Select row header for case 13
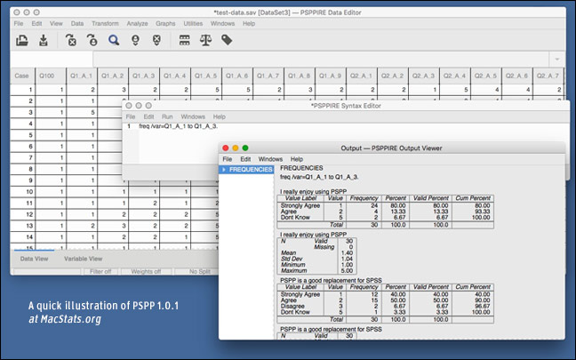This screenshot has height=360, width=576. pyautogui.click(x=22, y=226)
